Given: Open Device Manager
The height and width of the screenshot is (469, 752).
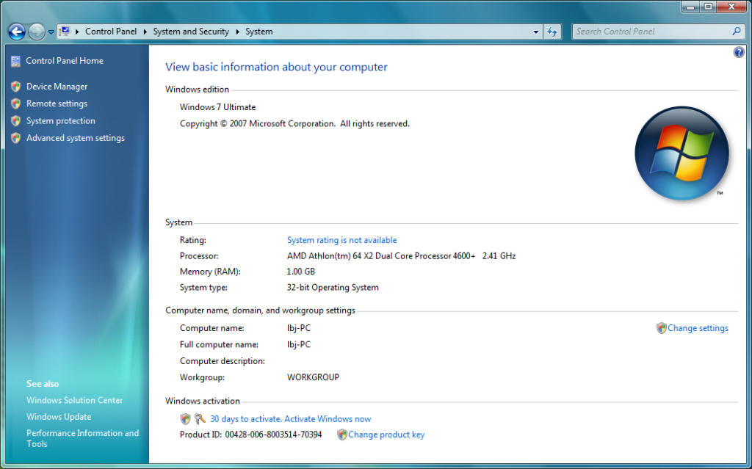Looking at the screenshot, I should pos(57,87).
